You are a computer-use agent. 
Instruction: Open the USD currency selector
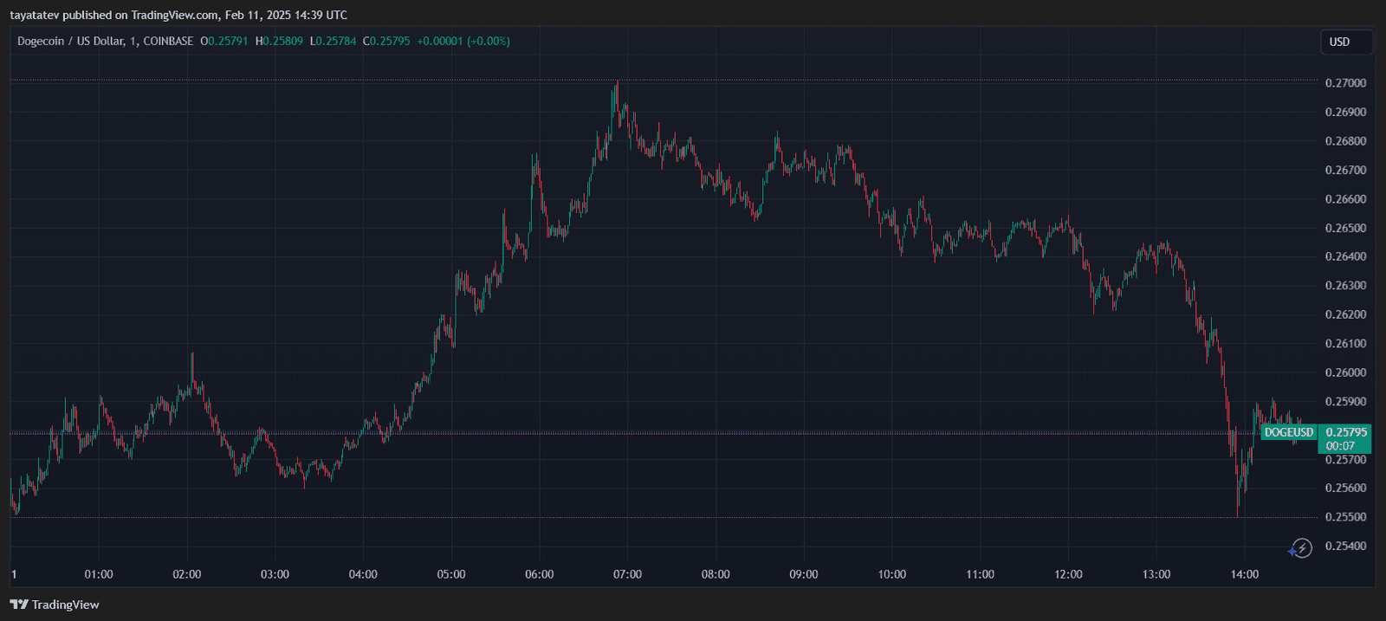coord(1346,42)
